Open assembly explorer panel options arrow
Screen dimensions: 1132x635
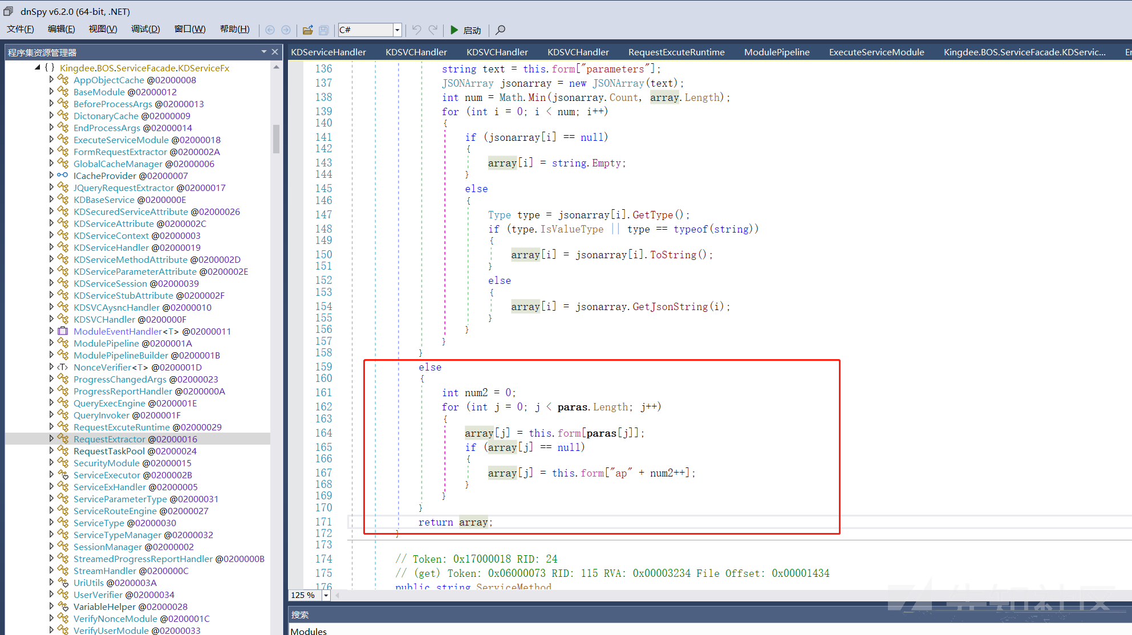264,52
